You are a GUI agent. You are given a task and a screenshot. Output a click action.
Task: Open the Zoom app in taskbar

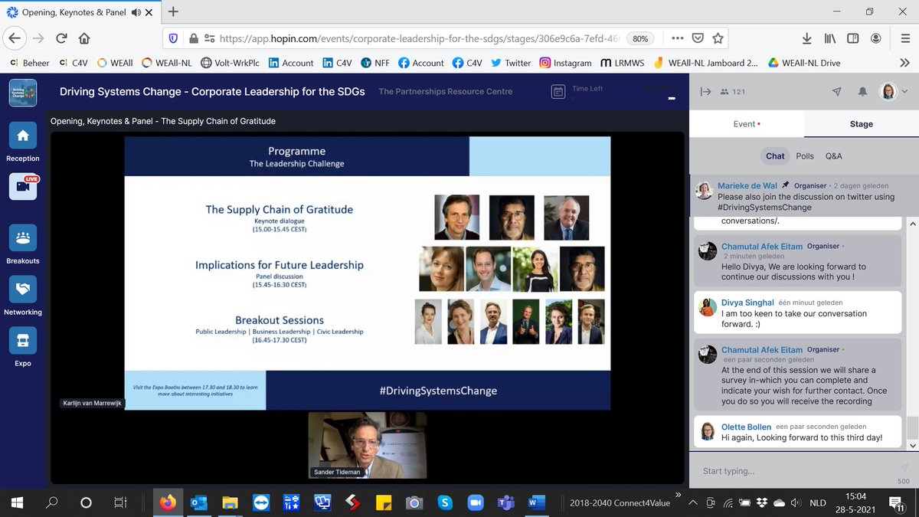pos(475,503)
